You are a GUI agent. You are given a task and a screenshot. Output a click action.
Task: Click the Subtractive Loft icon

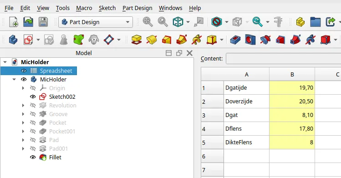[x=280, y=40]
